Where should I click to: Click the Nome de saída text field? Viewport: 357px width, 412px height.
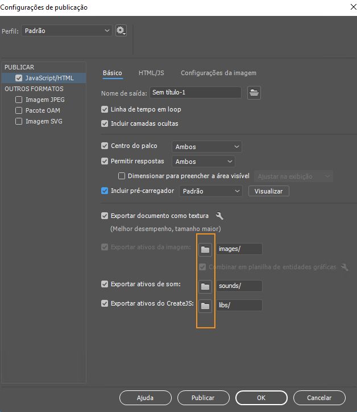tap(195, 93)
